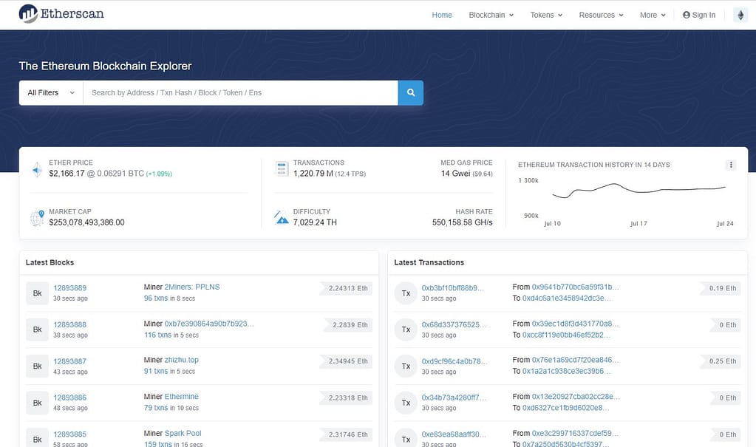Image resolution: width=756 pixels, height=447 pixels.
Task: Open miner Spark Pool
Action: click(x=183, y=433)
